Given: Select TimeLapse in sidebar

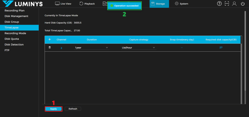Looking at the screenshot, I should tap(19, 28).
